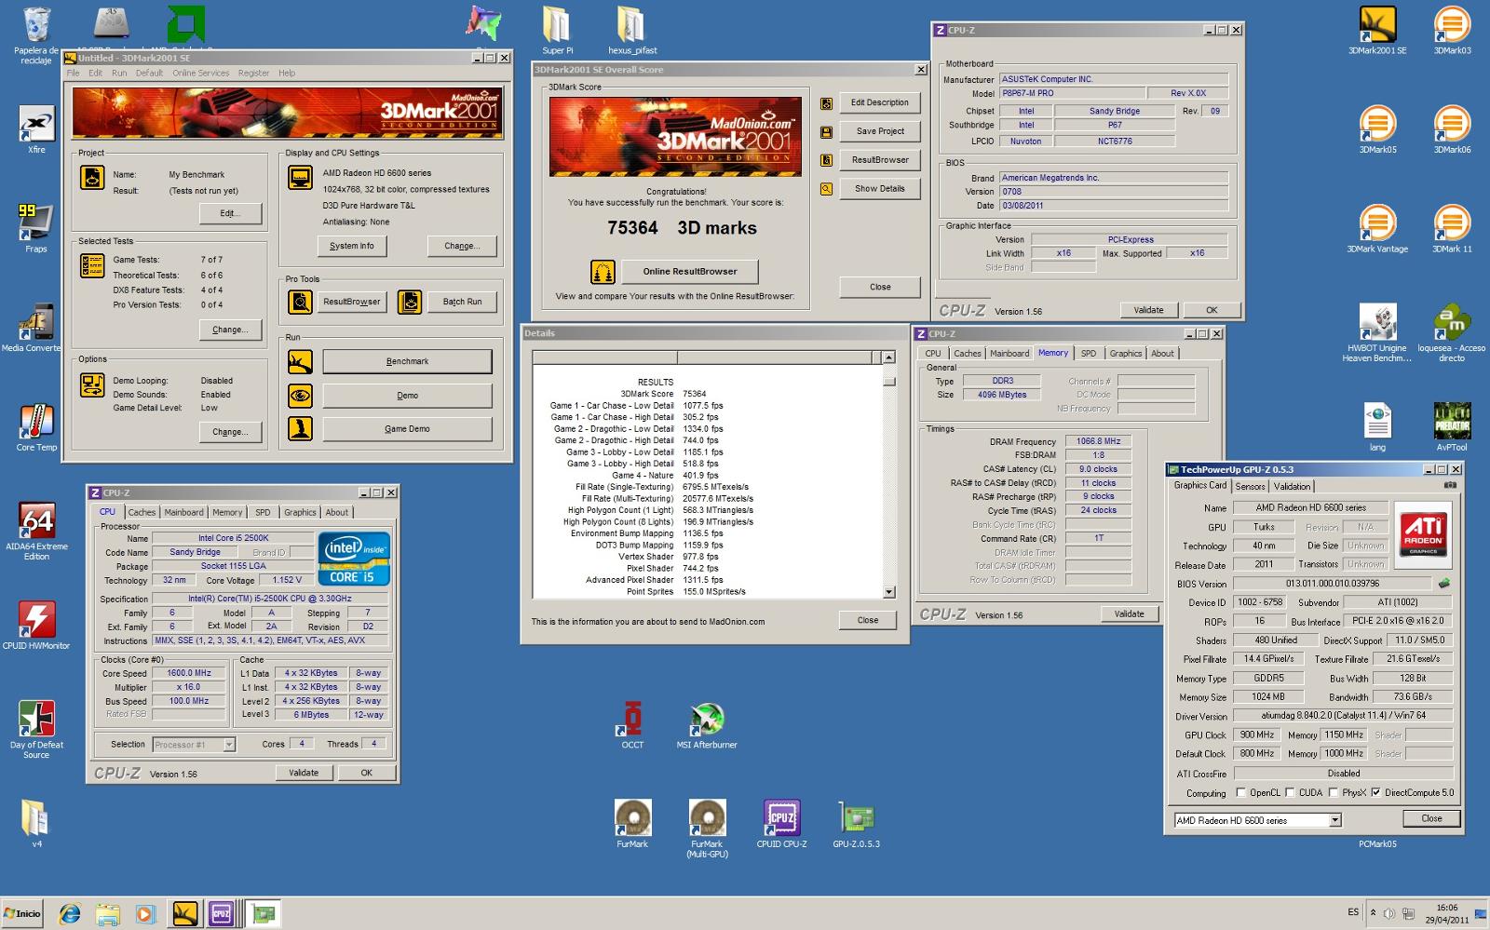Image resolution: width=1490 pixels, height=930 pixels.
Task: Click the Edit button in Project section
Action: [230, 213]
